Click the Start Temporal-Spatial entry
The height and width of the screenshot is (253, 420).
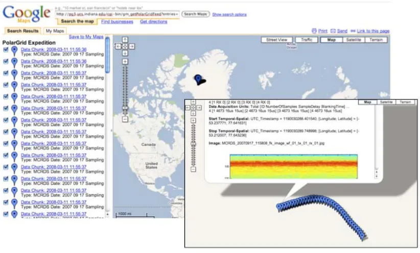click(284, 121)
